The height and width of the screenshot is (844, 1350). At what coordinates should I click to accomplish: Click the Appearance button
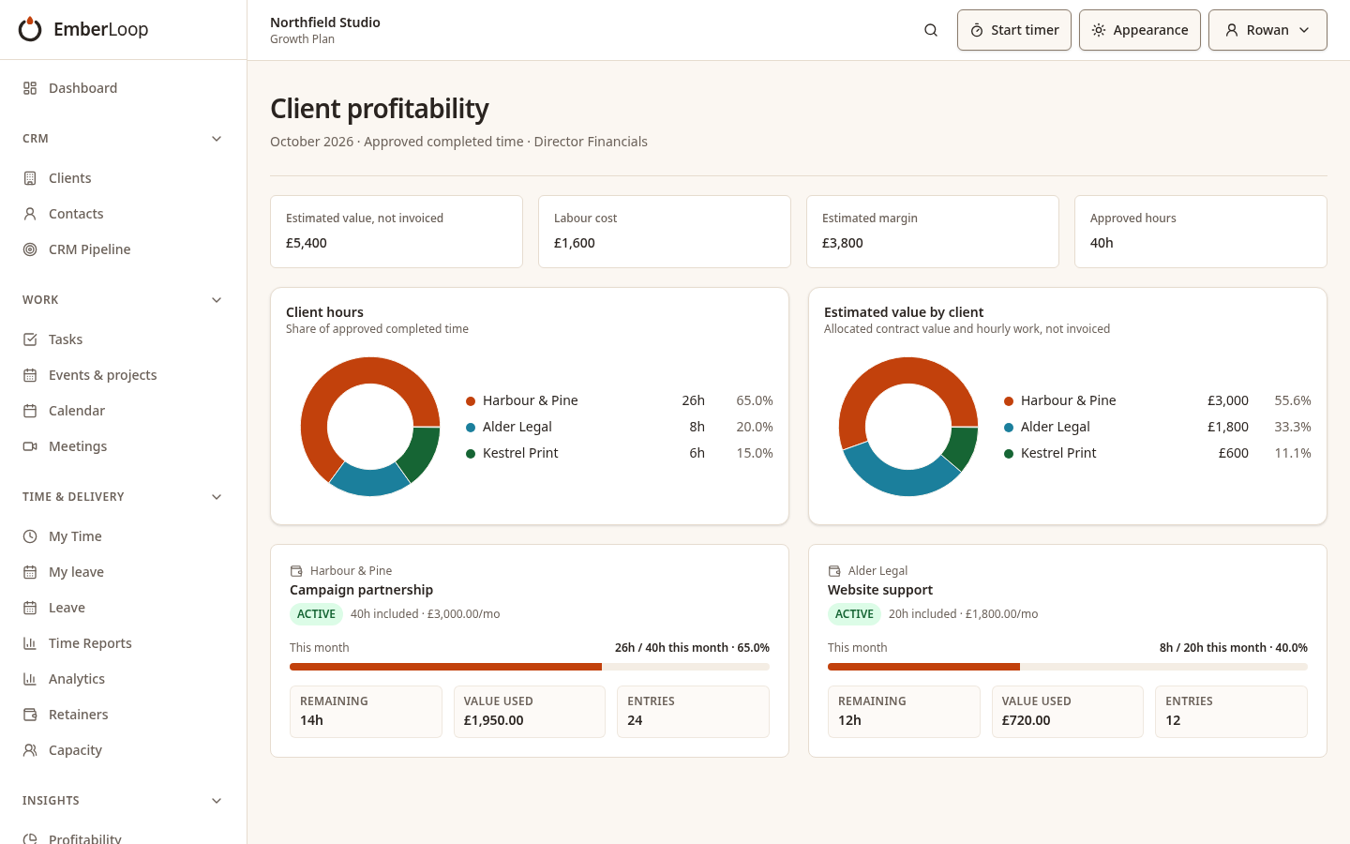coord(1140,30)
